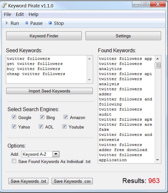Click the Run play icon

coord(7,23)
